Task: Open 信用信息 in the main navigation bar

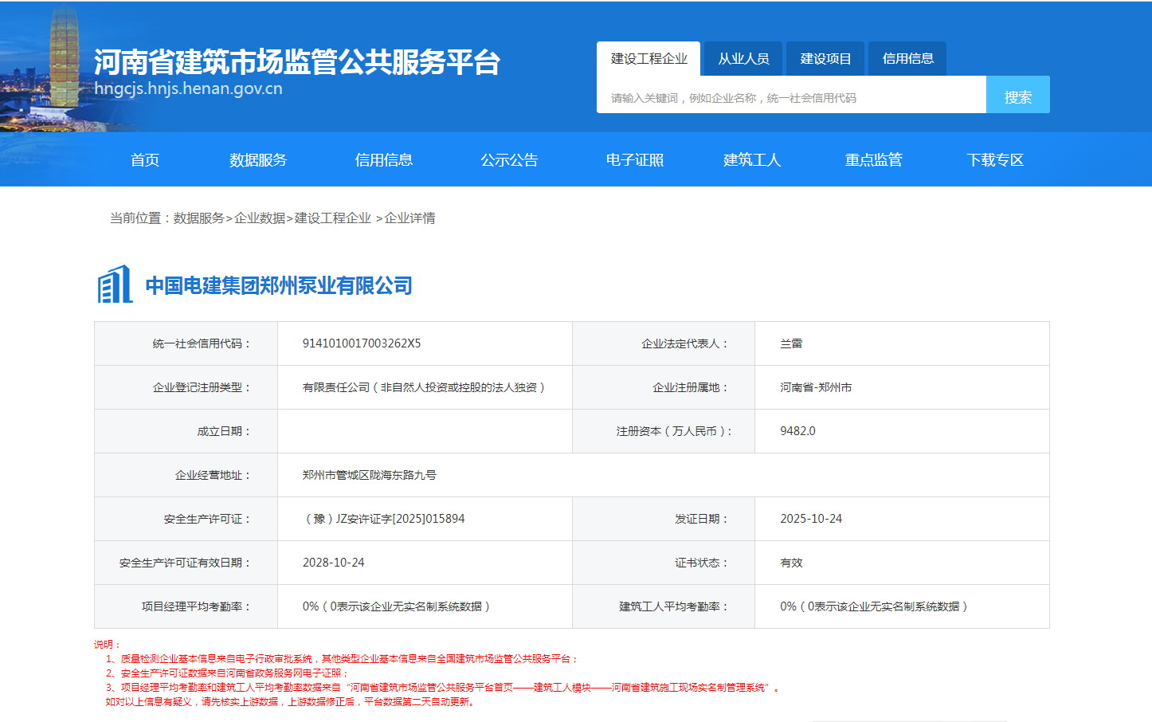Action: pos(383,160)
